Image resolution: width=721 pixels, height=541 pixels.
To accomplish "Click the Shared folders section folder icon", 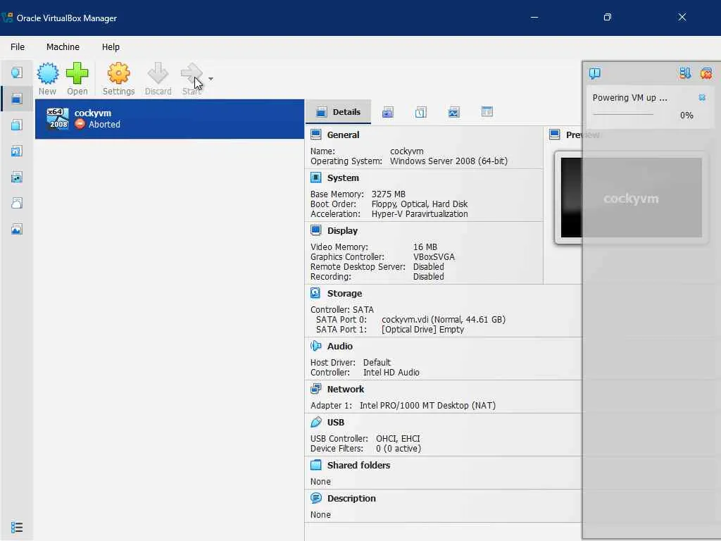I will click(x=316, y=465).
